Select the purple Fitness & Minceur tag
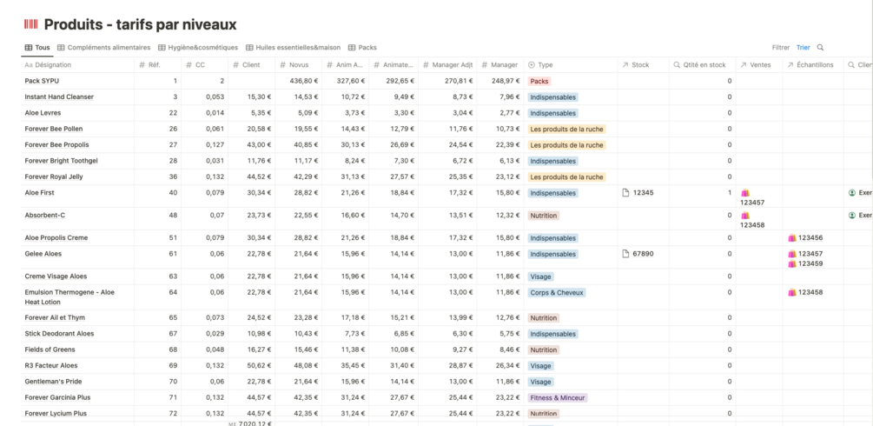The image size is (873, 426). click(x=558, y=397)
